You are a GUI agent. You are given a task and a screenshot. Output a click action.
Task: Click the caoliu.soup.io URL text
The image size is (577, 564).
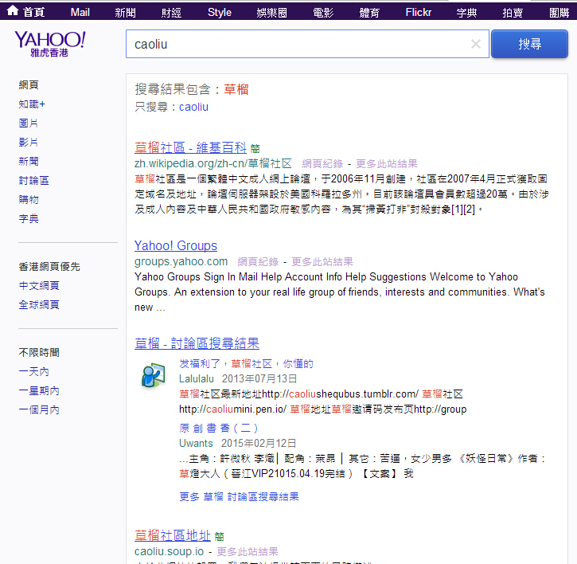click(x=169, y=551)
